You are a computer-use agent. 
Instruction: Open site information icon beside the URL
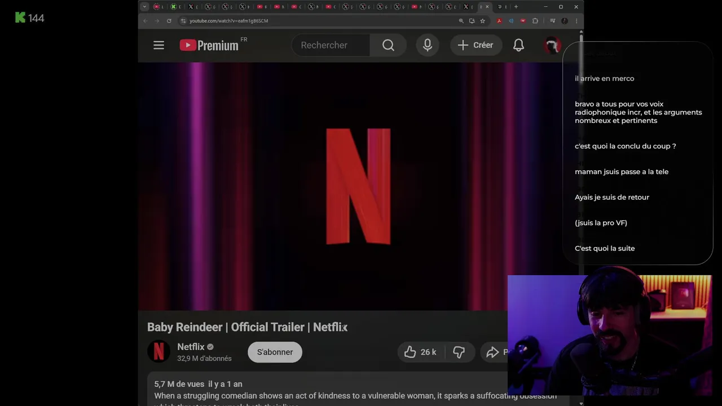pyautogui.click(x=183, y=21)
